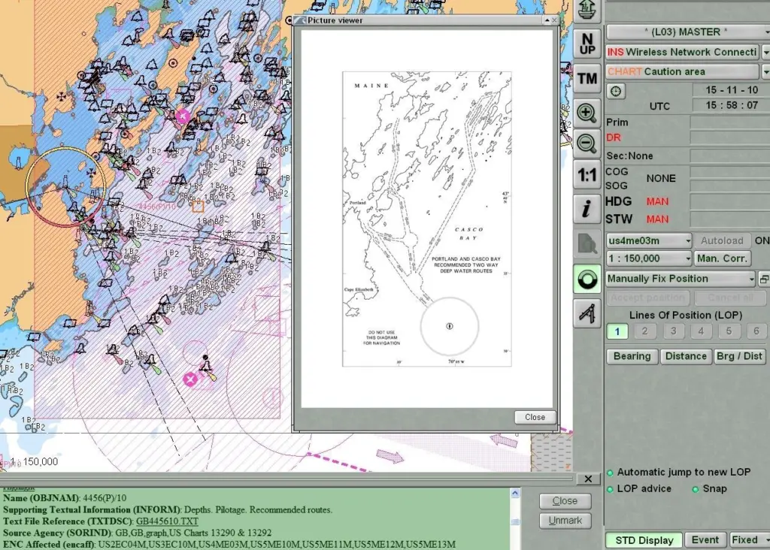Click the Portland Casco Bay diagram image

pyautogui.click(x=427, y=219)
